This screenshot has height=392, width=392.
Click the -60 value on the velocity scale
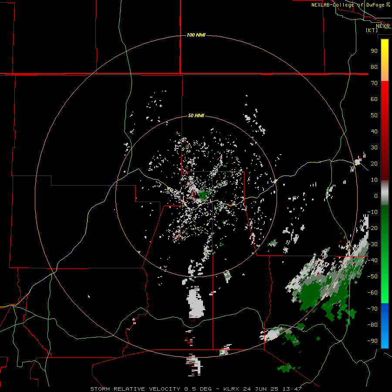[372, 293]
